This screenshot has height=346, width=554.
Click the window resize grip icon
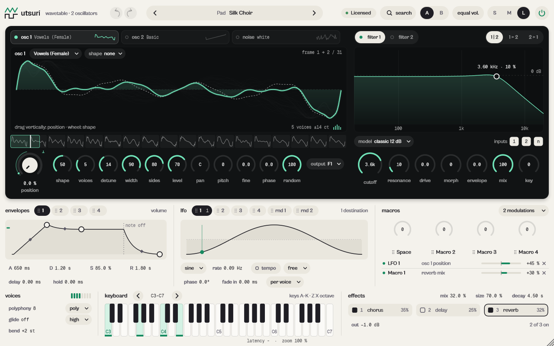[x=550, y=342]
